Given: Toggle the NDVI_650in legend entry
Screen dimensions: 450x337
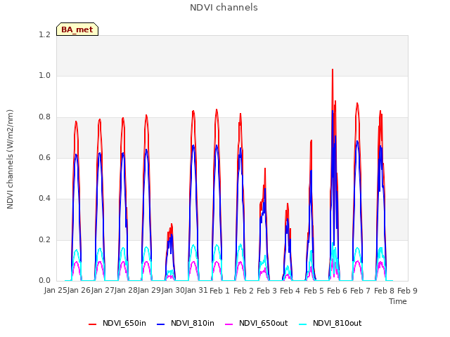Looking at the screenshot, I should 117,323.
